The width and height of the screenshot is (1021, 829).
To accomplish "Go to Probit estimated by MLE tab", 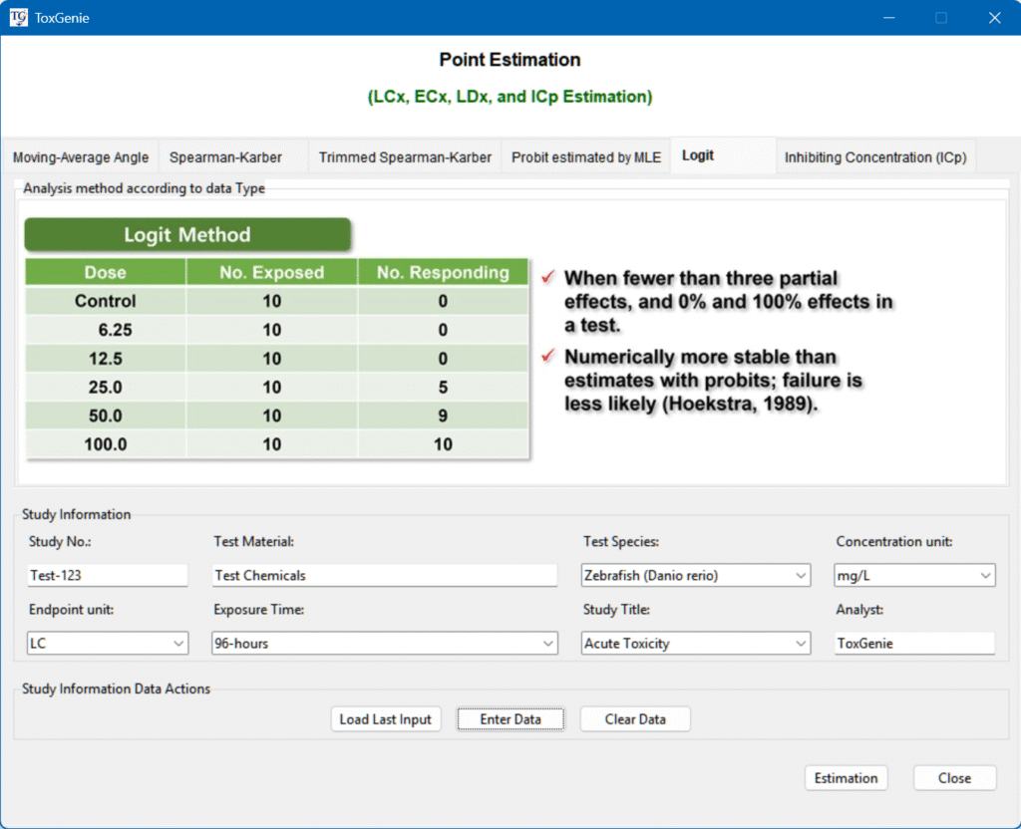I will tap(586, 157).
